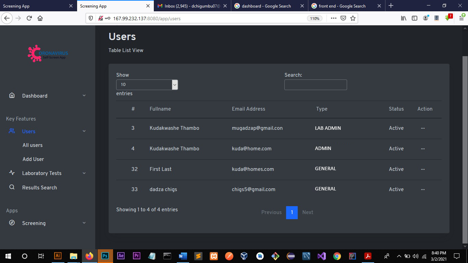Image resolution: width=468 pixels, height=263 pixels.
Task: Toggle Firefox sidebars icon
Action: pyautogui.click(x=415, y=18)
